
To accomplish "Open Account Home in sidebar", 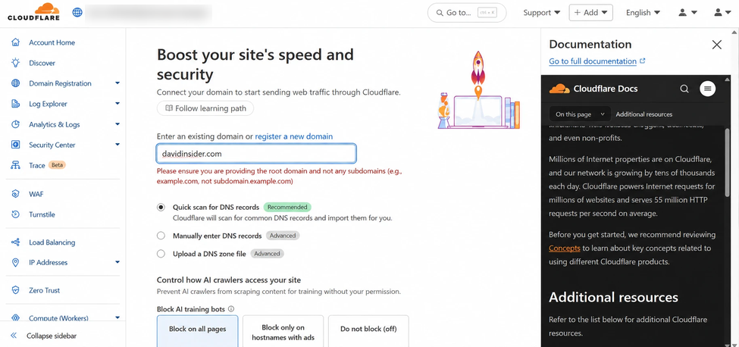I will click(52, 42).
